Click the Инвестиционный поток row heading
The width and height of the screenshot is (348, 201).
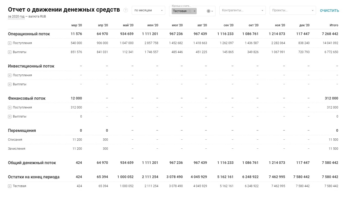(31, 66)
